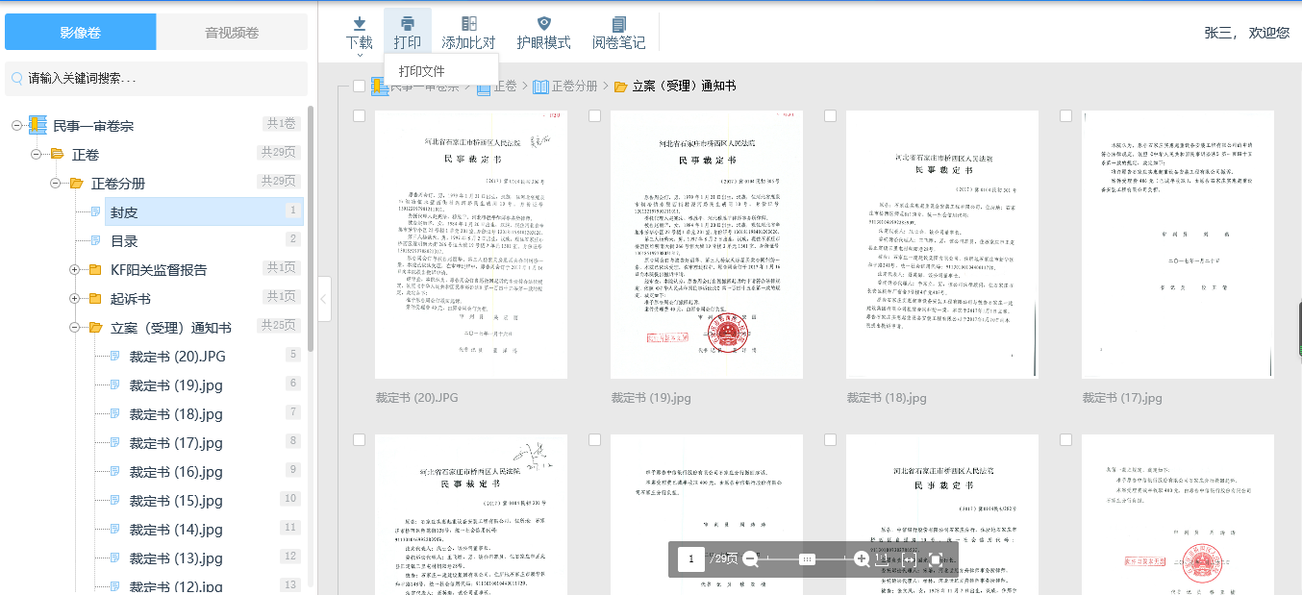Click file icon beside 裁定书 (16).jpg in tree
The height and width of the screenshot is (595, 1302).
point(114,471)
